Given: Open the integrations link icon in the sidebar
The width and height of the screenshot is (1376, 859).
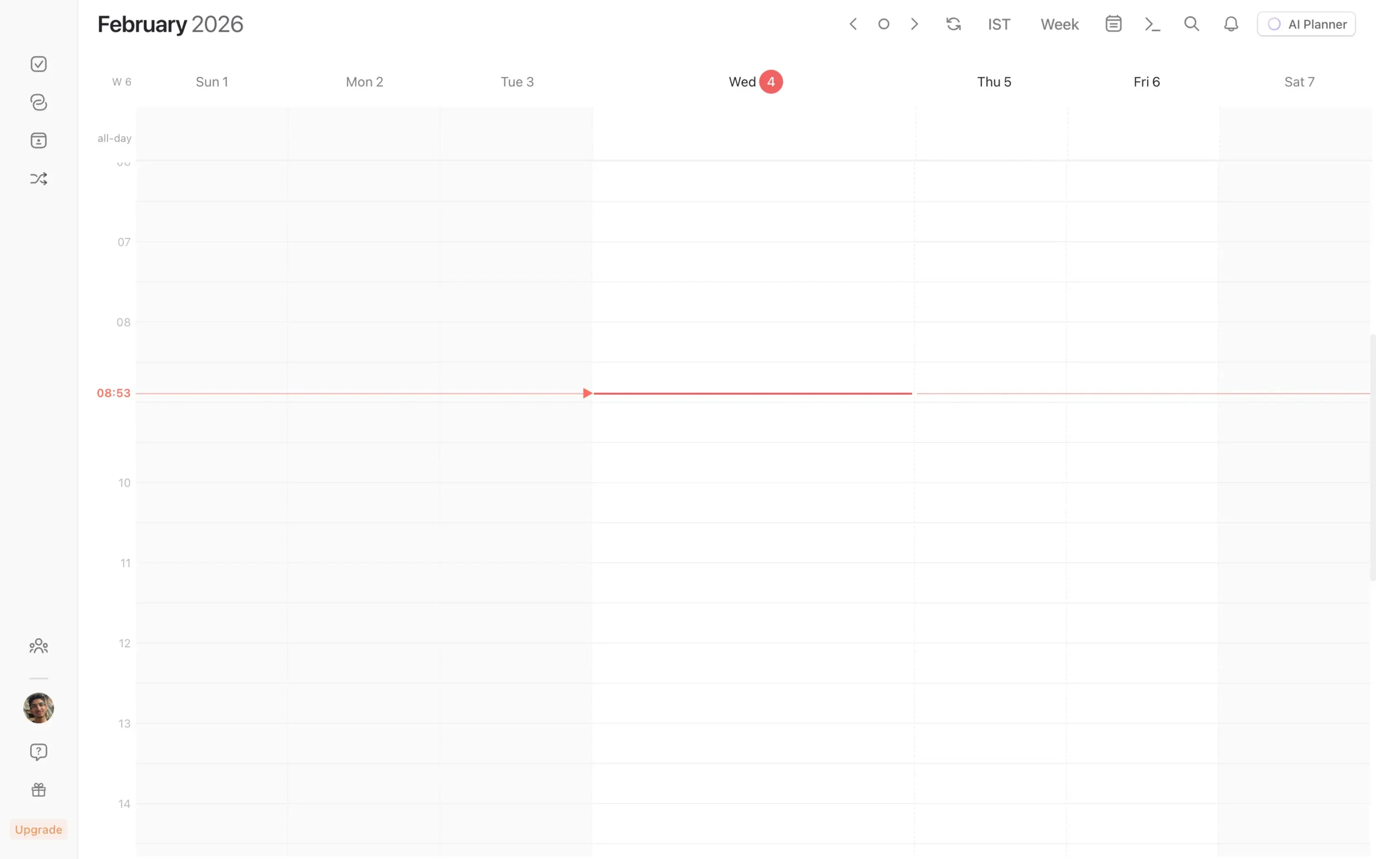Looking at the screenshot, I should coord(38,102).
